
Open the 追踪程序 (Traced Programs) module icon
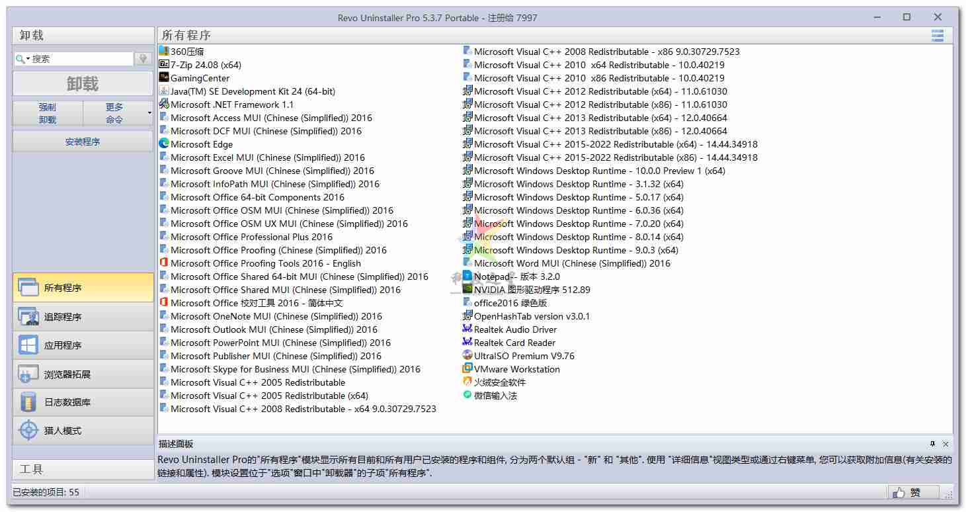tap(28, 317)
